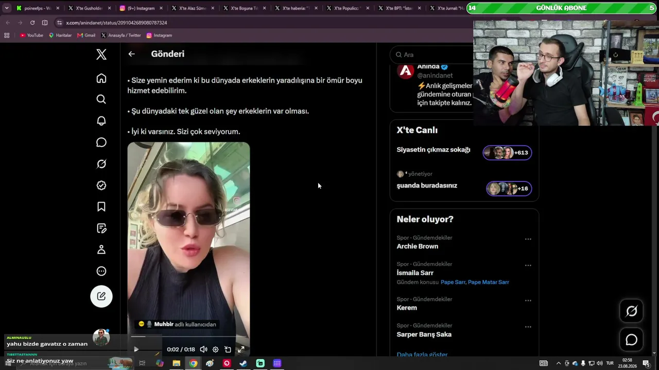Open the browser tab search dropdown

7,8
